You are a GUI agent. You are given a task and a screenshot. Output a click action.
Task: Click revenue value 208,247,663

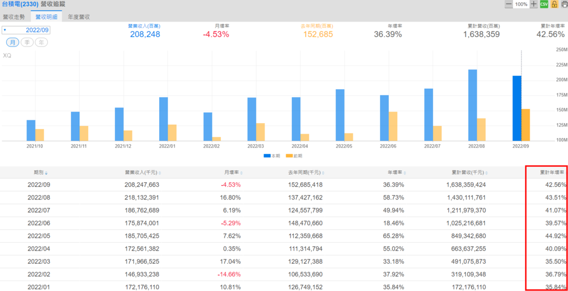[x=141, y=185]
